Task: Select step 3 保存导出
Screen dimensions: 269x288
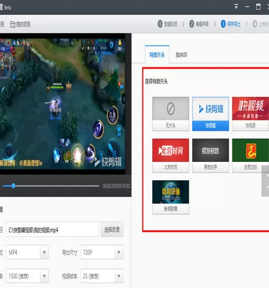Action: pos(230,24)
